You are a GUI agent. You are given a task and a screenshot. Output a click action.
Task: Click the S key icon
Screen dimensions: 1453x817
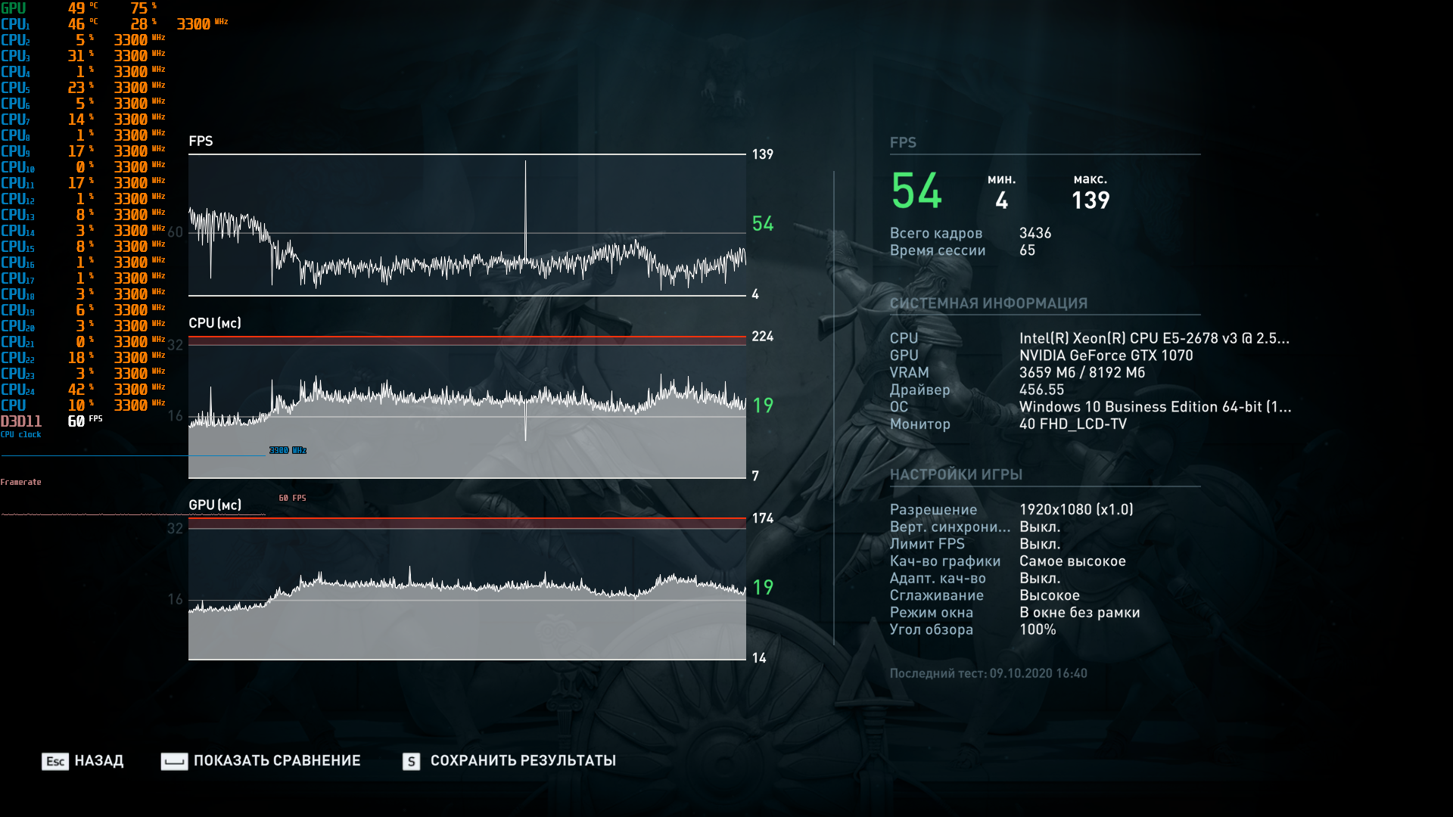(411, 761)
